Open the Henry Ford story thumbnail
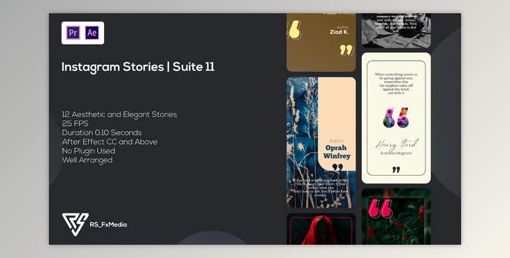This screenshot has height=258, width=510. point(396,118)
